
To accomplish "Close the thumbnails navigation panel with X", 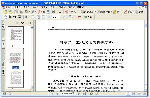I will [x=30, y=23].
